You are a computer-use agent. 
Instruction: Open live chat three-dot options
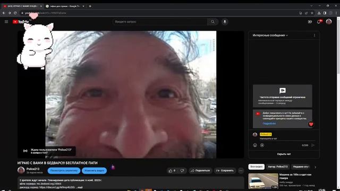pyautogui.click(x=314, y=36)
